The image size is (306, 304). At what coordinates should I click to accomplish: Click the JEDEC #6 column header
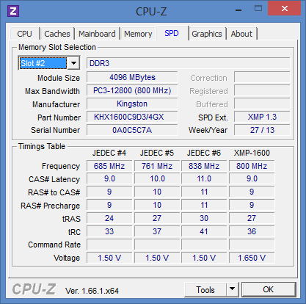(x=204, y=153)
